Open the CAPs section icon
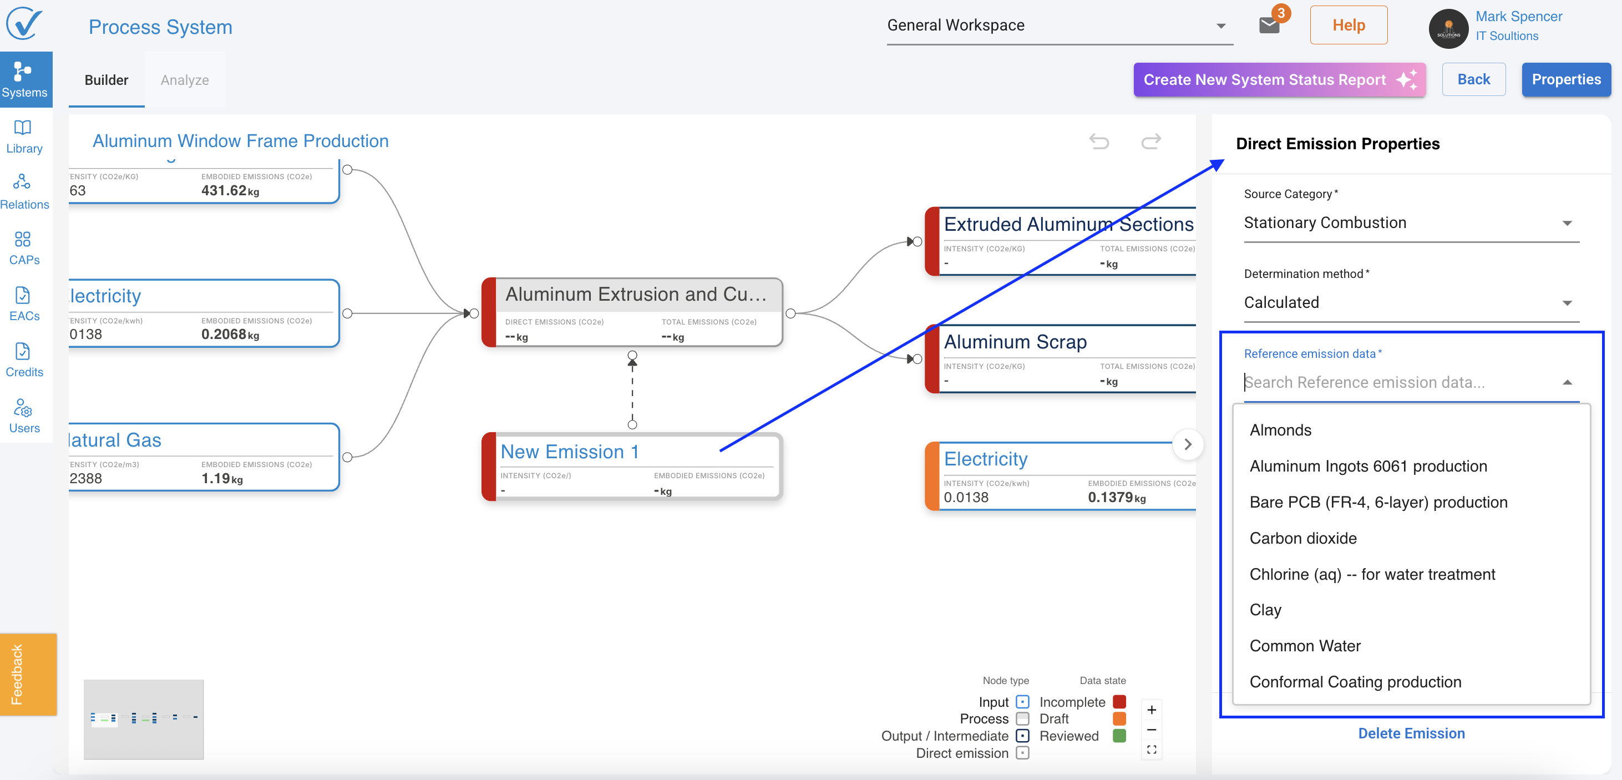The width and height of the screenshot is (1622, 780). (x=23, y=239)
